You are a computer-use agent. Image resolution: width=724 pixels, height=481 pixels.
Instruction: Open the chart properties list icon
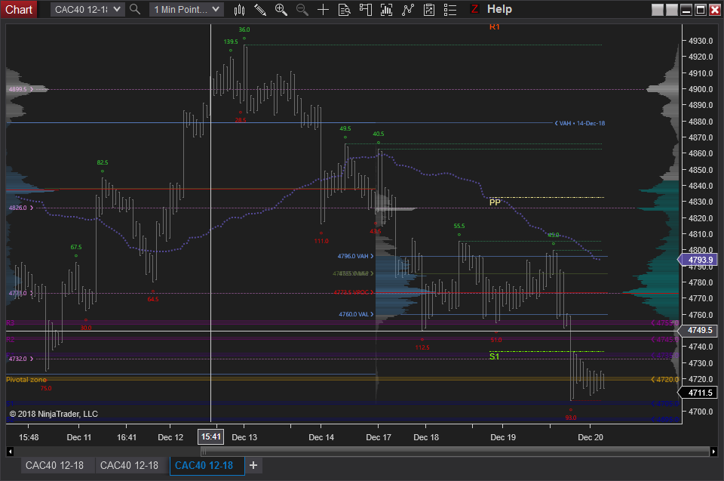tap(450, 10)
